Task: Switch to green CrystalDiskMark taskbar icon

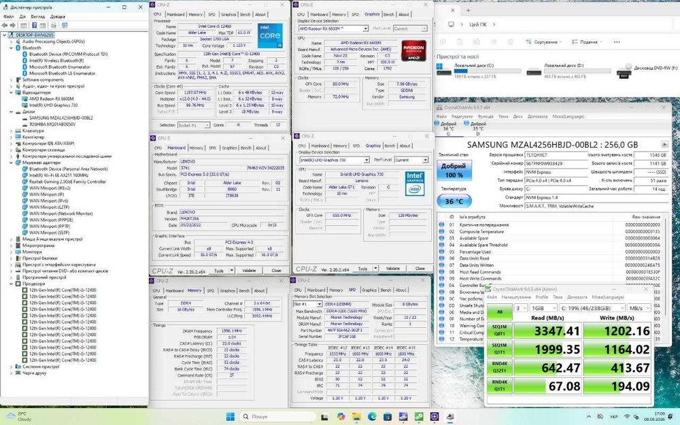Action: point(419,417)
